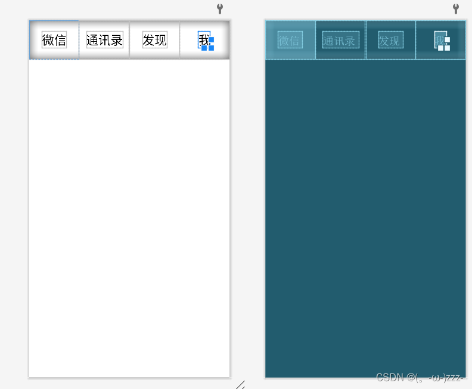
Task: Select the 微信 label in the blueprint view
Action: [290, 40]
